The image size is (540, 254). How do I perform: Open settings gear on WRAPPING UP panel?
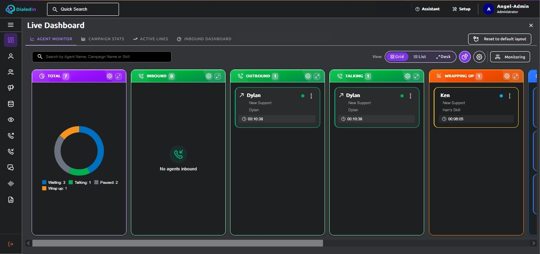pyautogui.click(x=507, y=76)
